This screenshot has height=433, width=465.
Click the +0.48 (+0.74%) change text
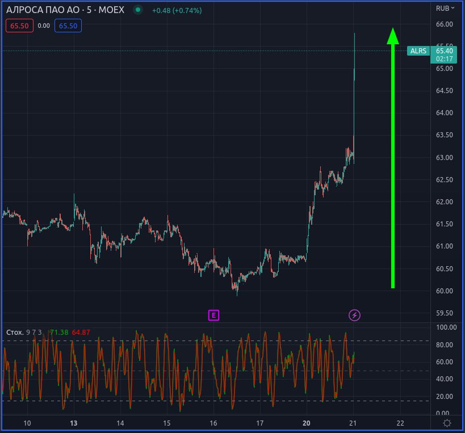pos(177,10)
